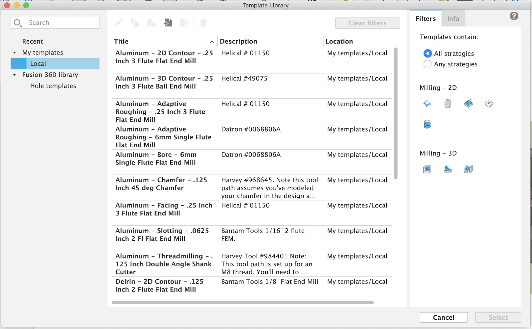Filter by the 3D Contour stepped cone icon
Image resolution: width=532 pixels, height=329 pixels.
click(448, 169)
